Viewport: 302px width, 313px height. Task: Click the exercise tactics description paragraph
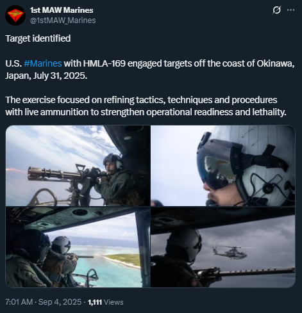(x=146, y=106)
